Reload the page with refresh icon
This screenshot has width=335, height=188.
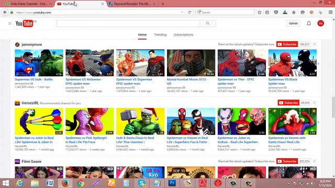189,13
